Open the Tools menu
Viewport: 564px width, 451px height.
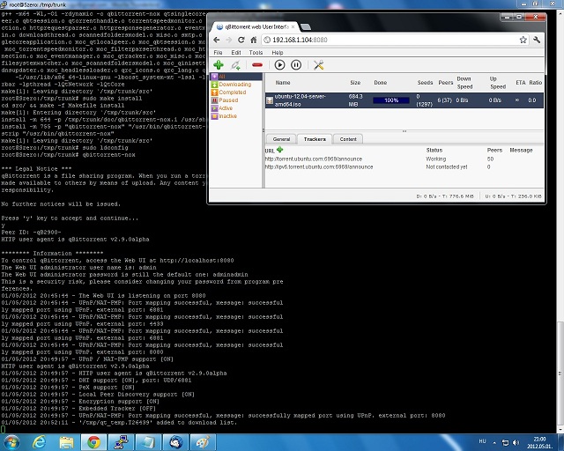pyautogui.click(x=256, y=53)
